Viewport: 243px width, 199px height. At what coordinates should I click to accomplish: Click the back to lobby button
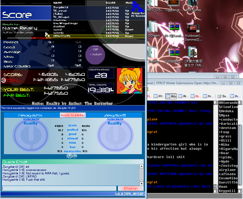73,115
